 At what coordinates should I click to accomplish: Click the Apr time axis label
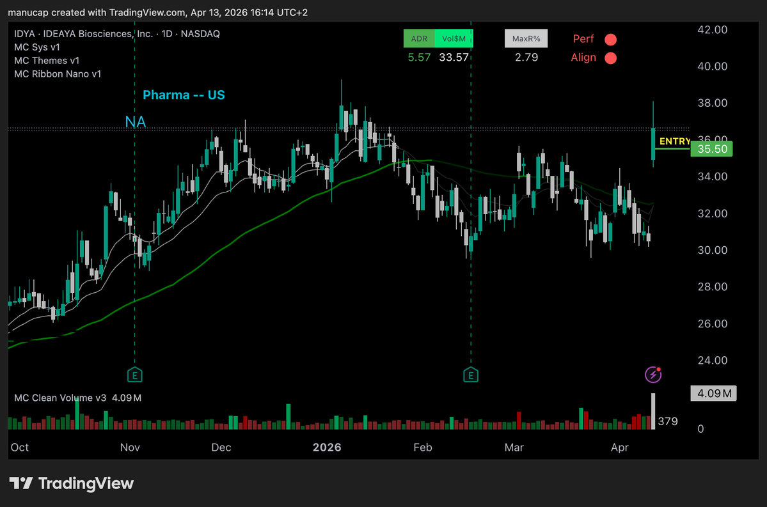pyautogui.click(x=620, y=448)
